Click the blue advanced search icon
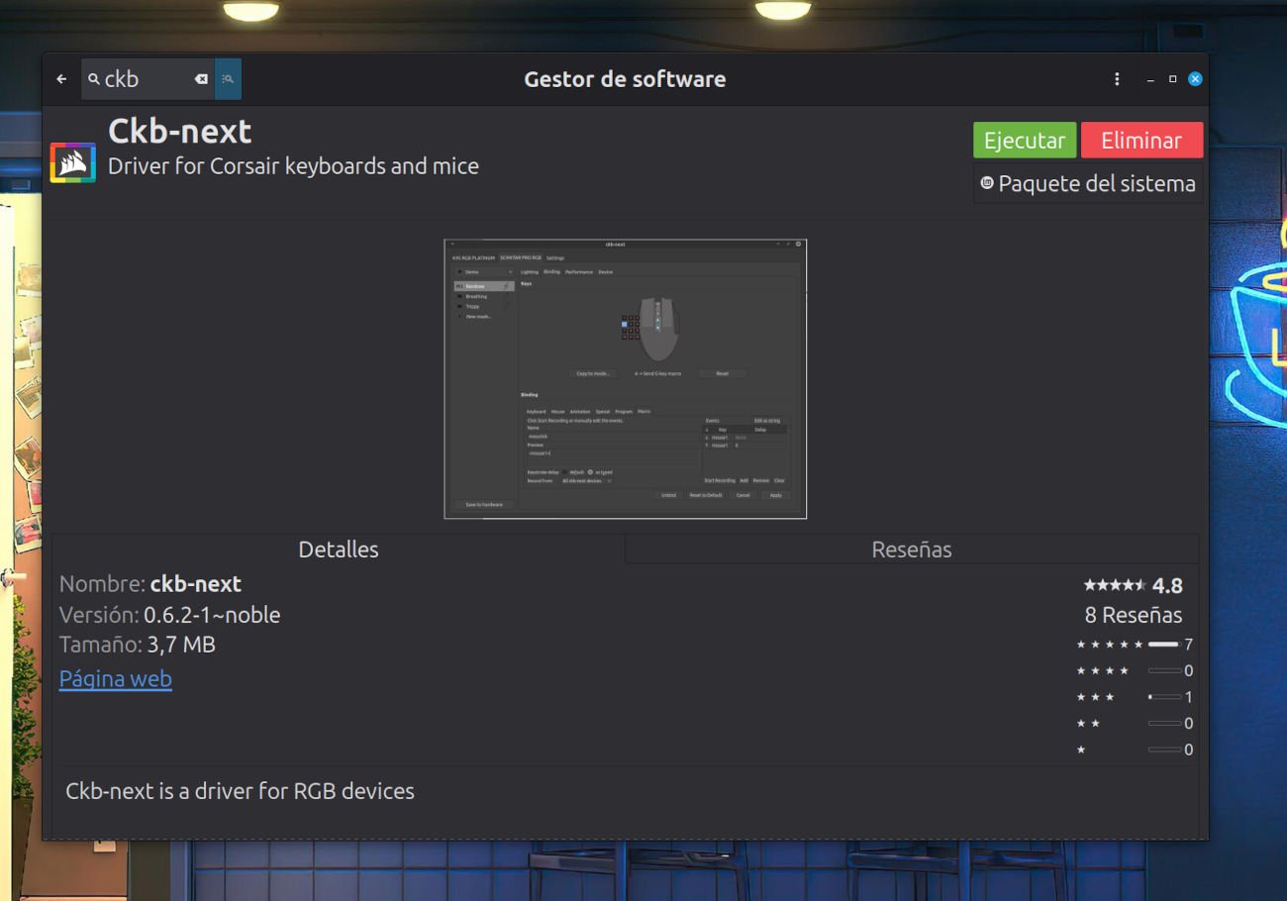Screen dimensions: 1287x901 click(x=228, y=78)
